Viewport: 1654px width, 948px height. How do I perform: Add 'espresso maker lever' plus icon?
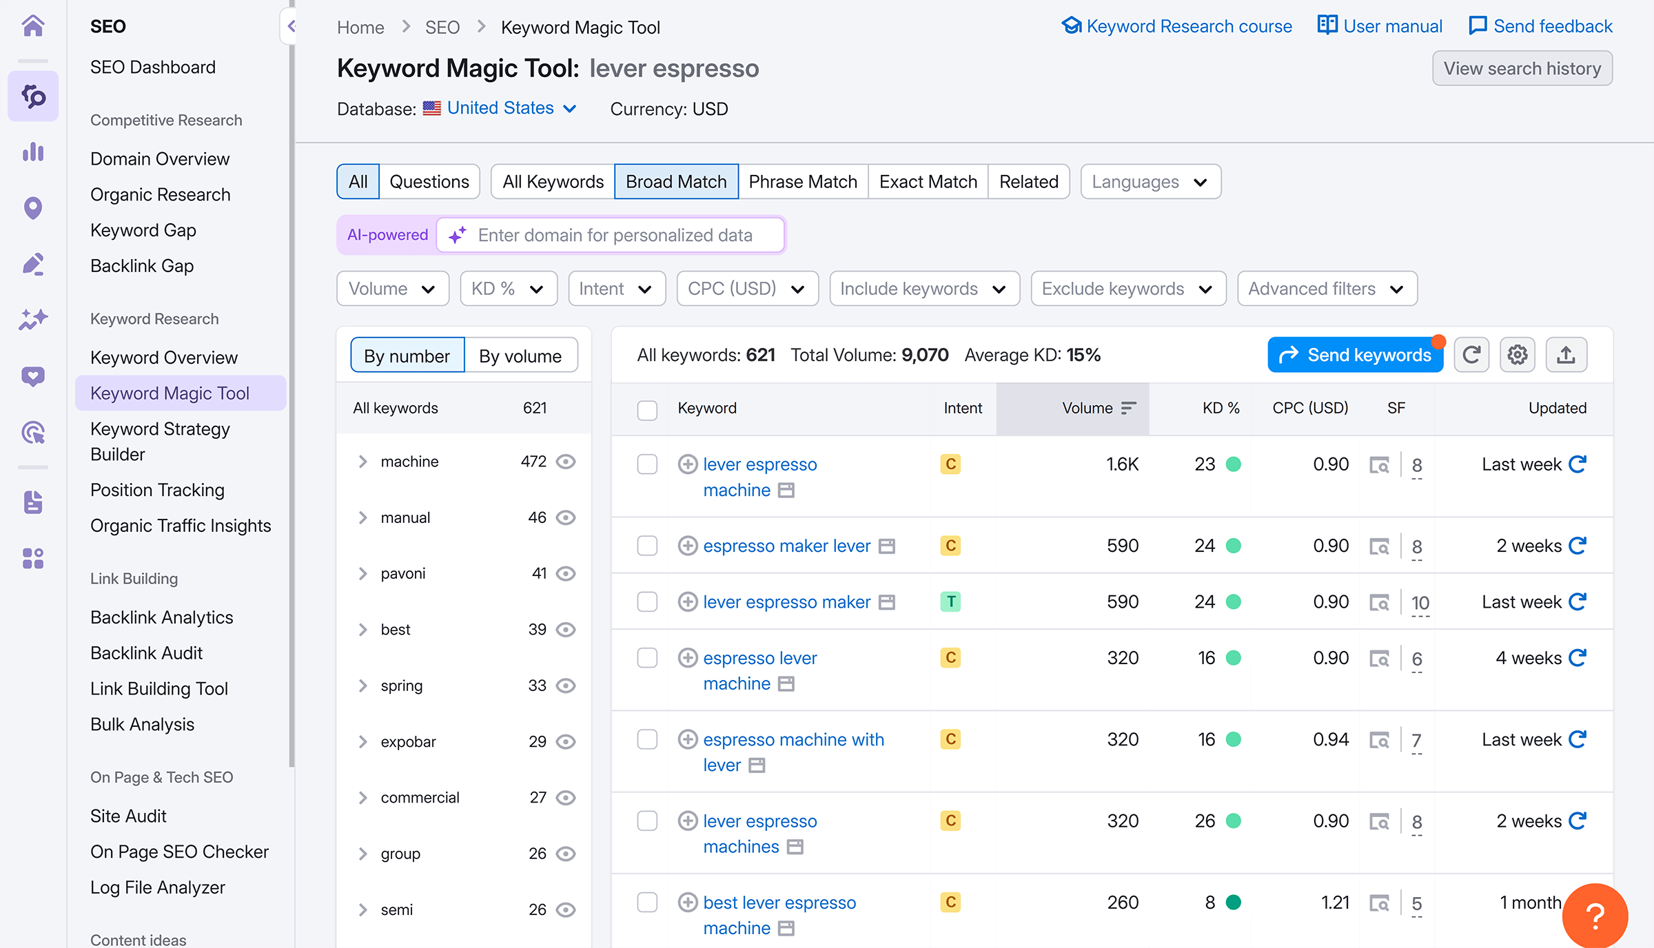(x=687, y=546)
